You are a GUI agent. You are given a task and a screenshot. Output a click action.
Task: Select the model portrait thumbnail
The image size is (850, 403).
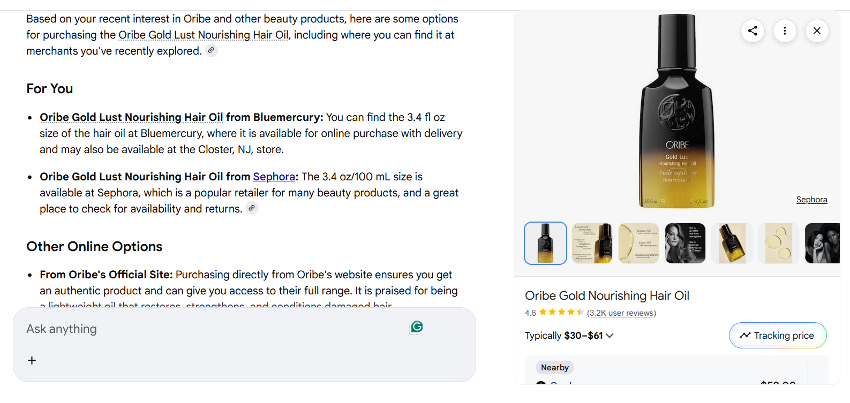684,243
